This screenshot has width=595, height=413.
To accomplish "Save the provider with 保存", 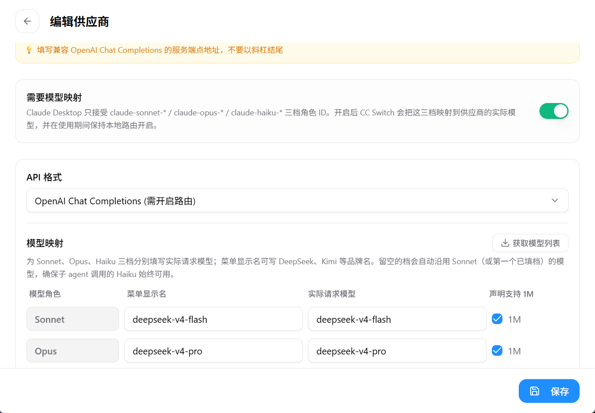I will pos(549,391).
